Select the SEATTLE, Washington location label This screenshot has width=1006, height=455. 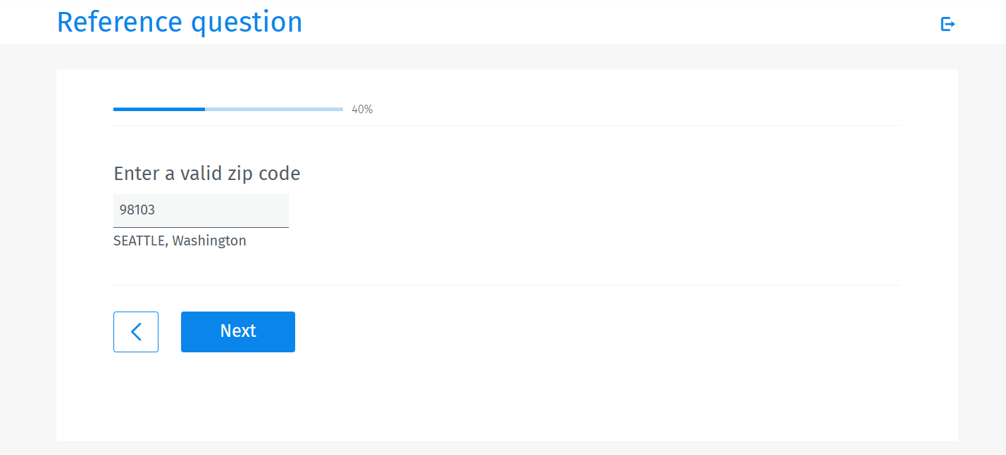(x=179, y=240)
